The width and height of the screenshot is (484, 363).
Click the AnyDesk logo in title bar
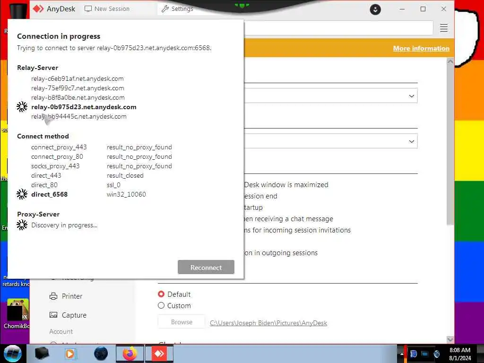pos(38,9)
